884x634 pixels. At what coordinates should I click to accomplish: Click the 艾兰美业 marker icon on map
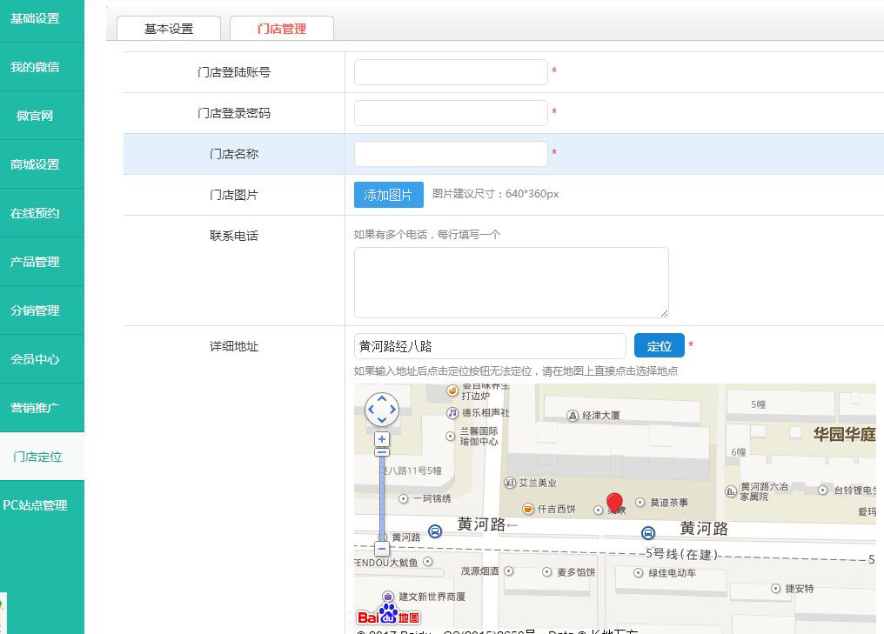(x=510, y=483)
